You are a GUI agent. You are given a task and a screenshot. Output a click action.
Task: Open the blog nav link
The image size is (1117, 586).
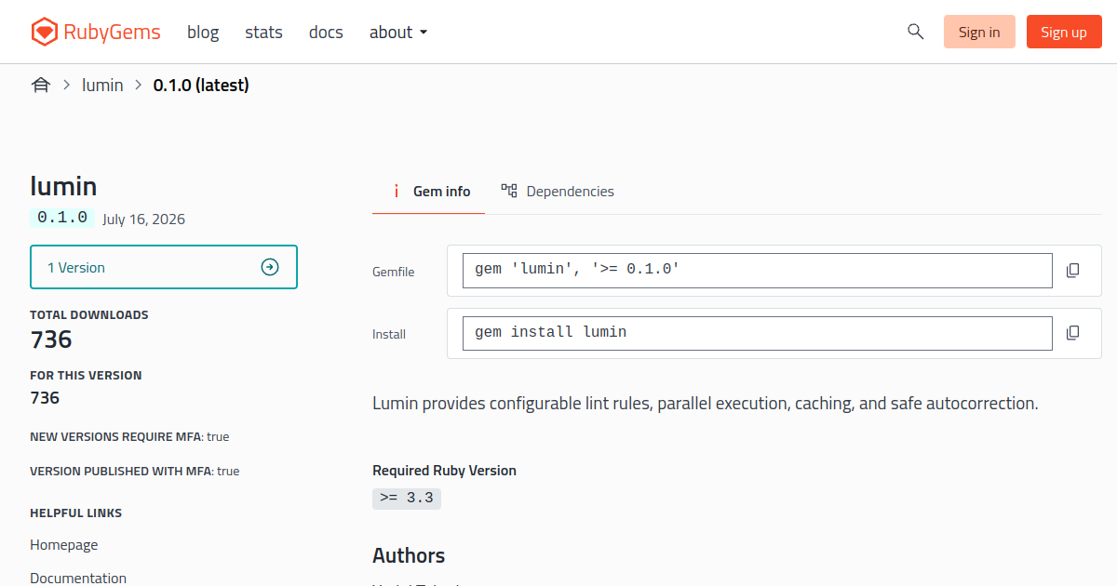tap(203, 33)
